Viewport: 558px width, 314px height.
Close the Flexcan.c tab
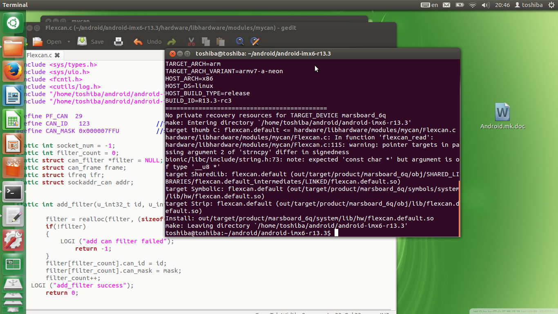[x=57, y=55]
